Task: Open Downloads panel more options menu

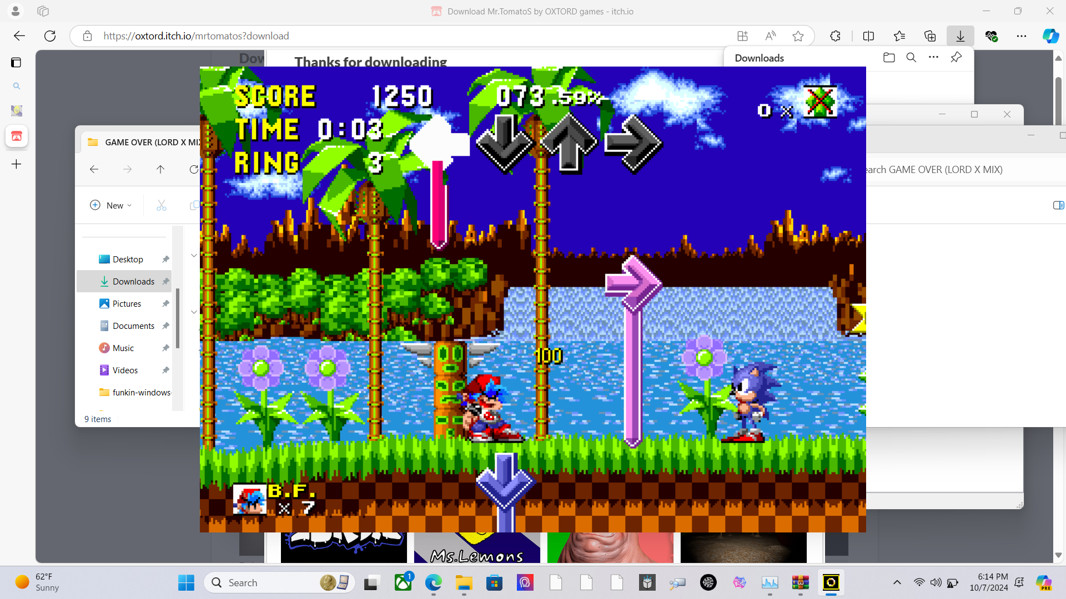Action: coord(933,58)
